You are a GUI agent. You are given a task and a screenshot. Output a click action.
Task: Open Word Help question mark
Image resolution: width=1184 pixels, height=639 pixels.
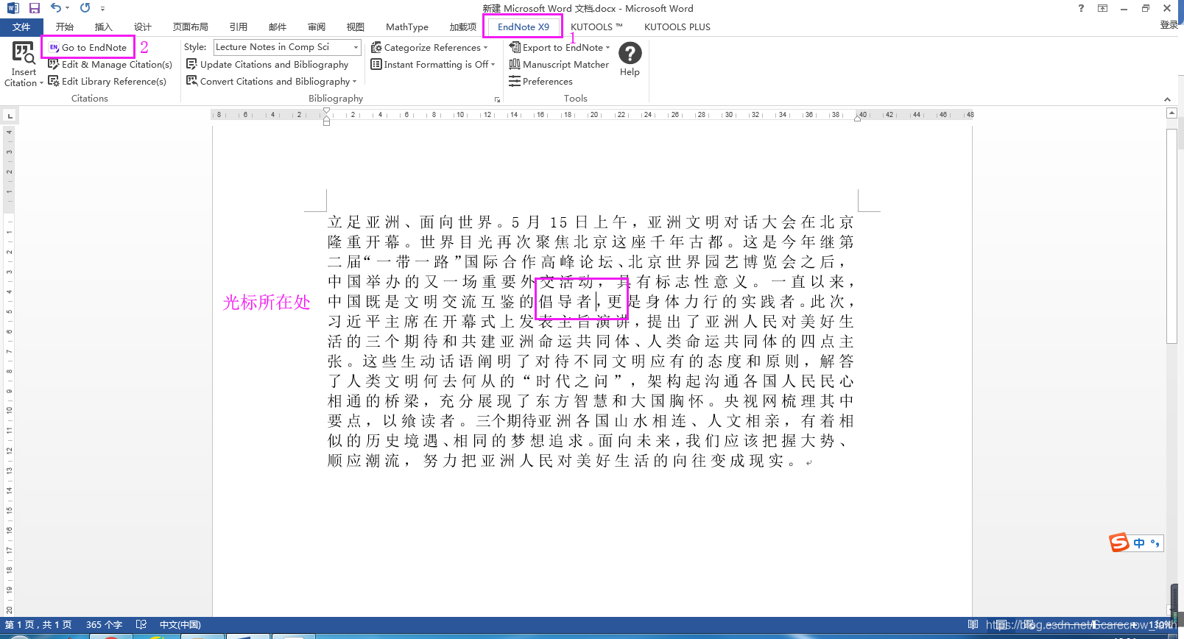(x=1081, y=8)
